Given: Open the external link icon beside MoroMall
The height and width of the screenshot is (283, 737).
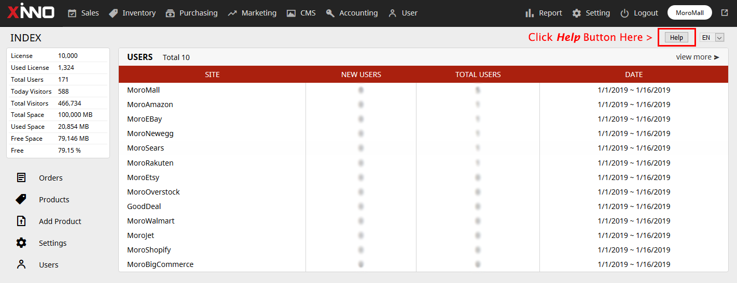Looking at the screenshot, I should [x=725, y=13].
